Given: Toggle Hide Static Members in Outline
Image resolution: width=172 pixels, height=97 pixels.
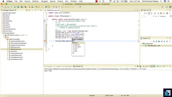Looking at the screenshot, I should (162, 41).
